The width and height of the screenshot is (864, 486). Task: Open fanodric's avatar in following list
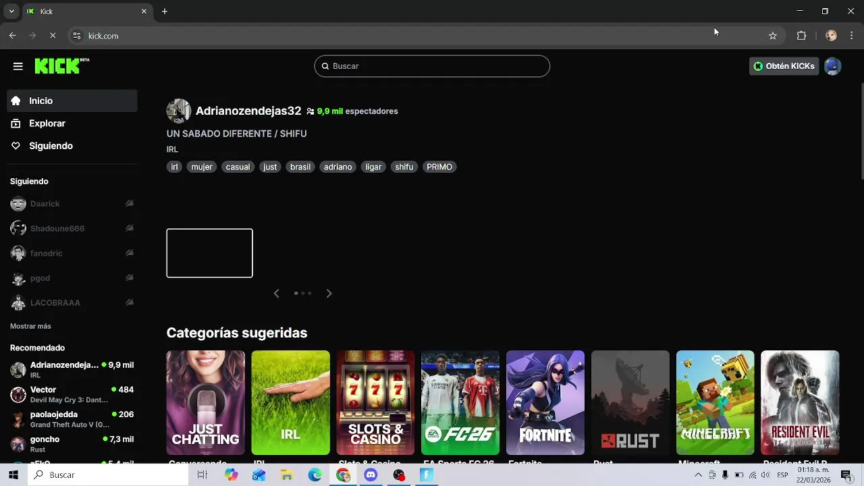click(18, 253)
